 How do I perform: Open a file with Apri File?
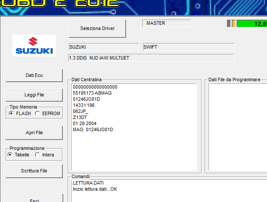click(34, 132)
